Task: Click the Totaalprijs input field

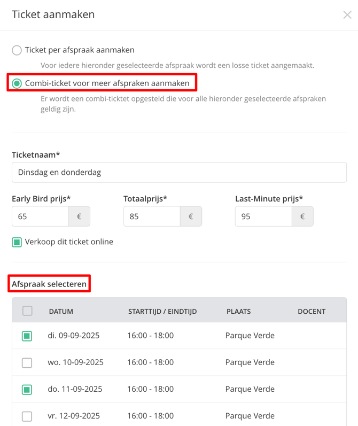Action: pos(152,216)
